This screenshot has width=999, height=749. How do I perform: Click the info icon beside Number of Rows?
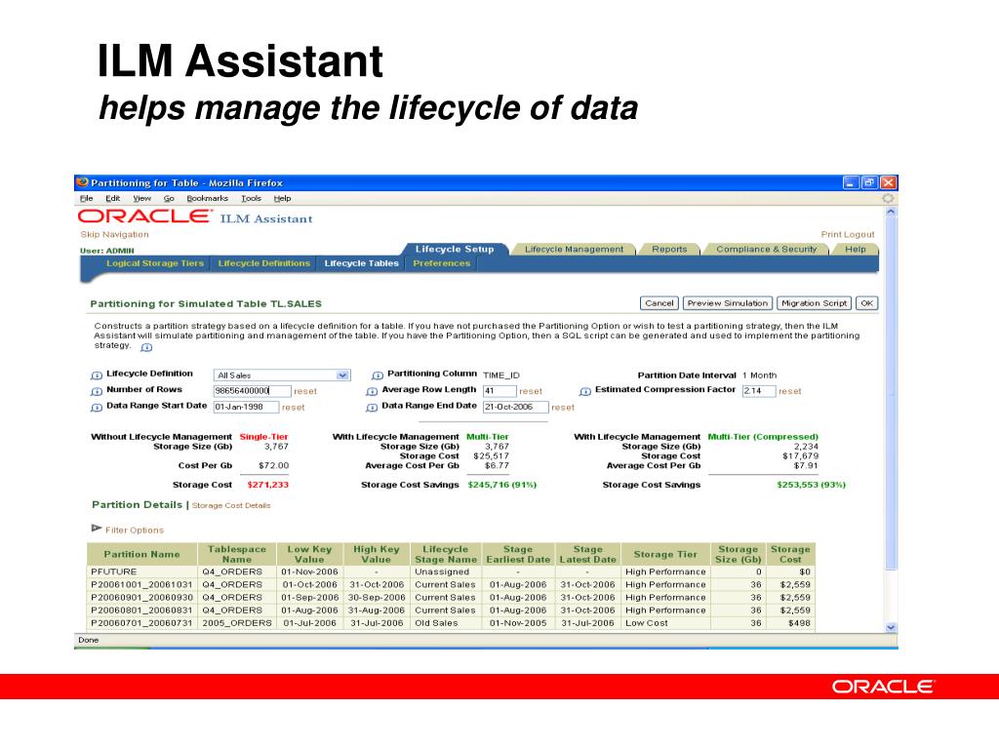97,392
